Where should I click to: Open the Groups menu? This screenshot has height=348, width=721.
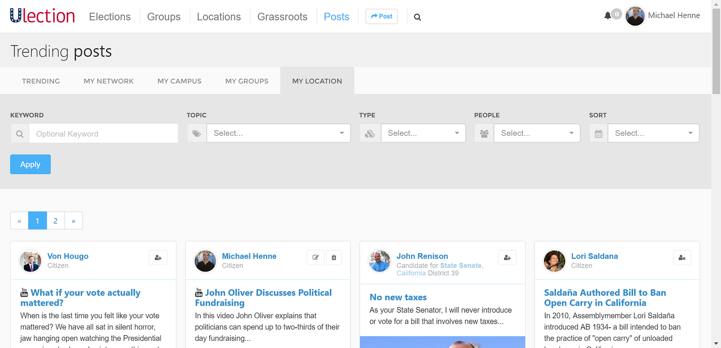(164, 17)
